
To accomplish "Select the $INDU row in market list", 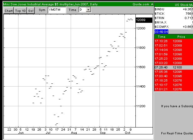I will point(174,9).
